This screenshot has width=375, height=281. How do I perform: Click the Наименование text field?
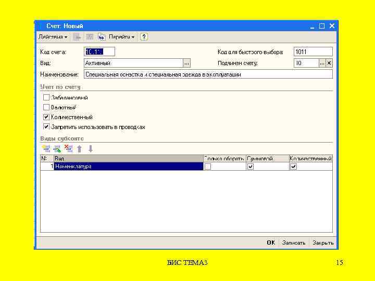coord(208,74)
